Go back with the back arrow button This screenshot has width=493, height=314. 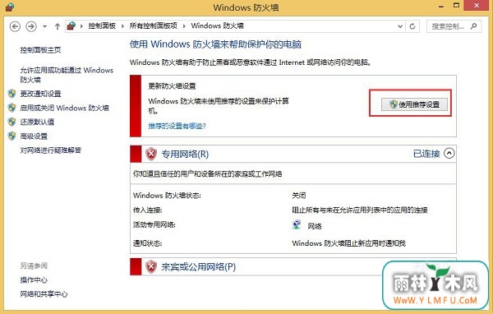coord(15,26)
